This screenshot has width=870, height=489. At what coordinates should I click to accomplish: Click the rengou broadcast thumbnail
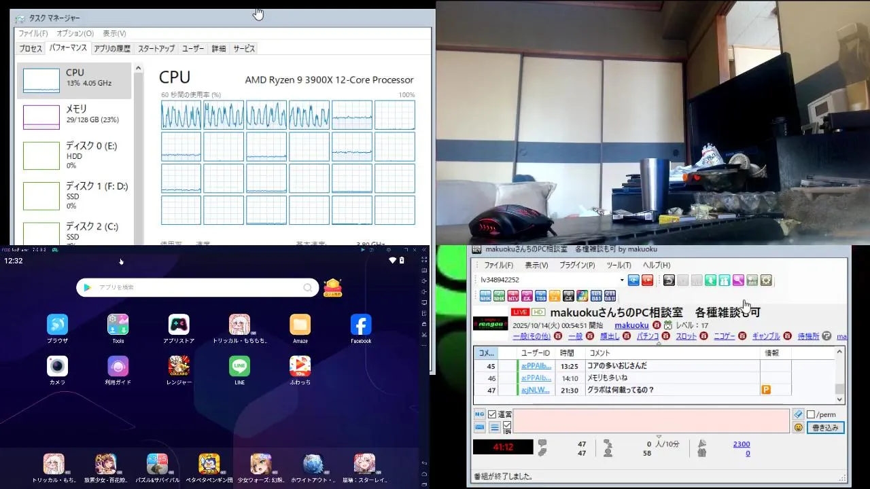[x=490, y=323]
